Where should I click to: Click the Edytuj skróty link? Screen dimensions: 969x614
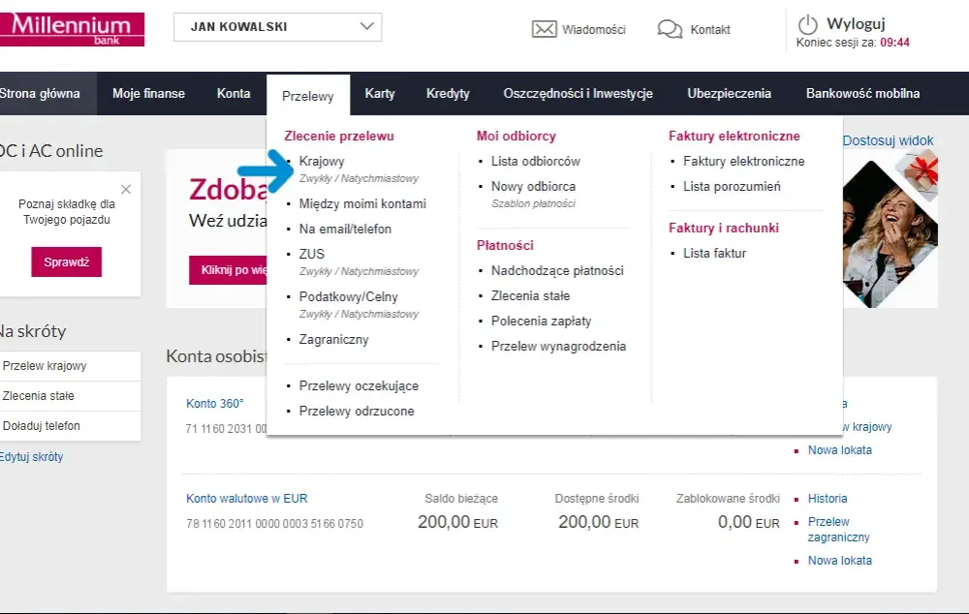coord(32,457)
